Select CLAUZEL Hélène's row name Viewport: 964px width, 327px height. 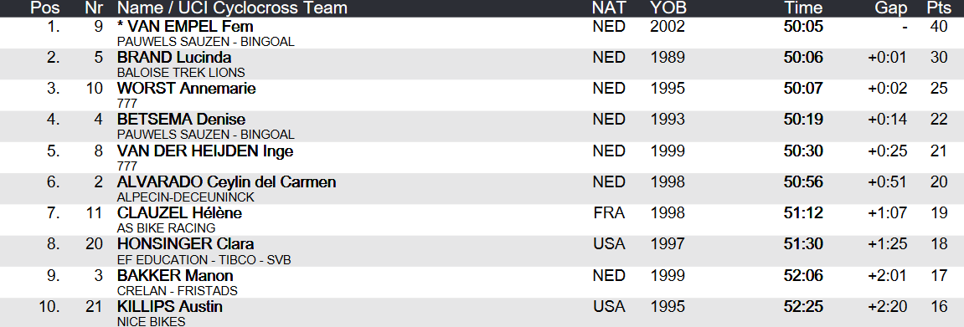tap(179, 213)
